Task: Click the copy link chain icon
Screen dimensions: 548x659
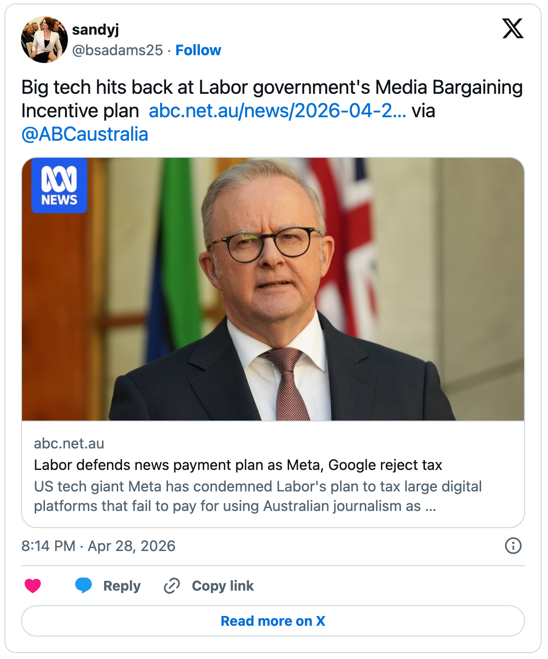Action: (172, 585)
